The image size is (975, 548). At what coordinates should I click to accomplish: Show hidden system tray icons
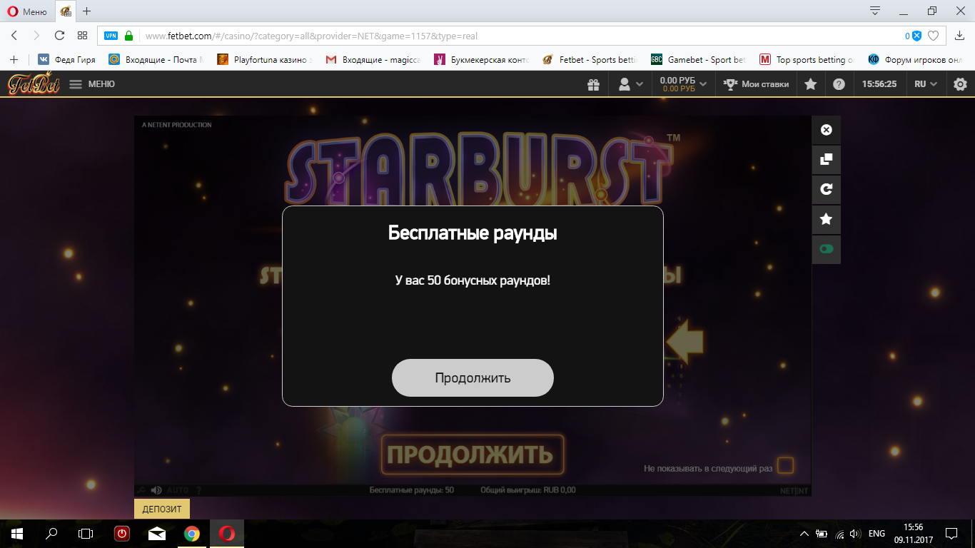[x=804, y=534]
